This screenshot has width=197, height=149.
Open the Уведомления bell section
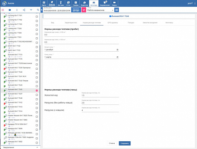pyautogui.click(x=105, y=3)
